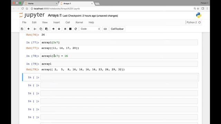Open cell type Code dropdown
The height and width of the screenshot is (124, 221).
tap(90, 29)
